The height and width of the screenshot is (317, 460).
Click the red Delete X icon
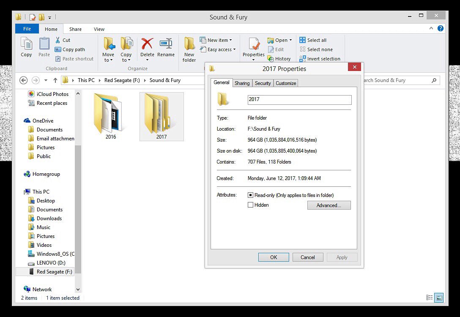[x=147, y=44]
